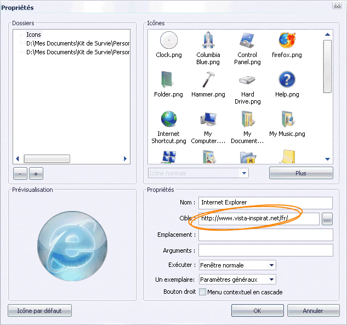Choose the Help.png question mark icon

(x=287, y=81)
